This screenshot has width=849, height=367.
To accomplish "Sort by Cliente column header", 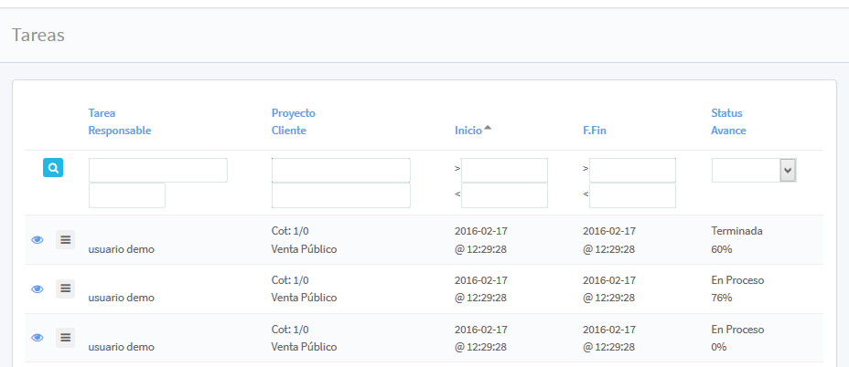I will (x=288, y=131).
